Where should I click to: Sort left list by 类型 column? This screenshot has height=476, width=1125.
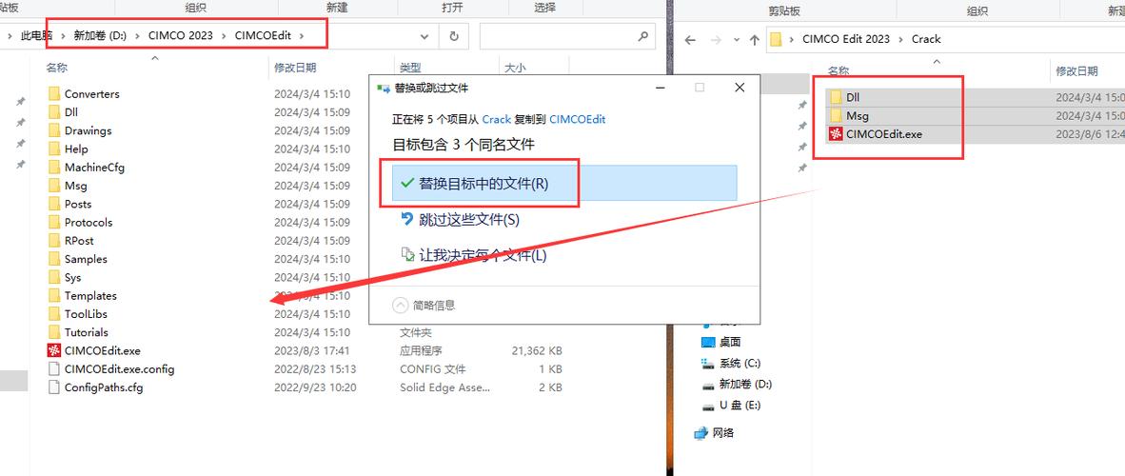[x=410, y=68]
